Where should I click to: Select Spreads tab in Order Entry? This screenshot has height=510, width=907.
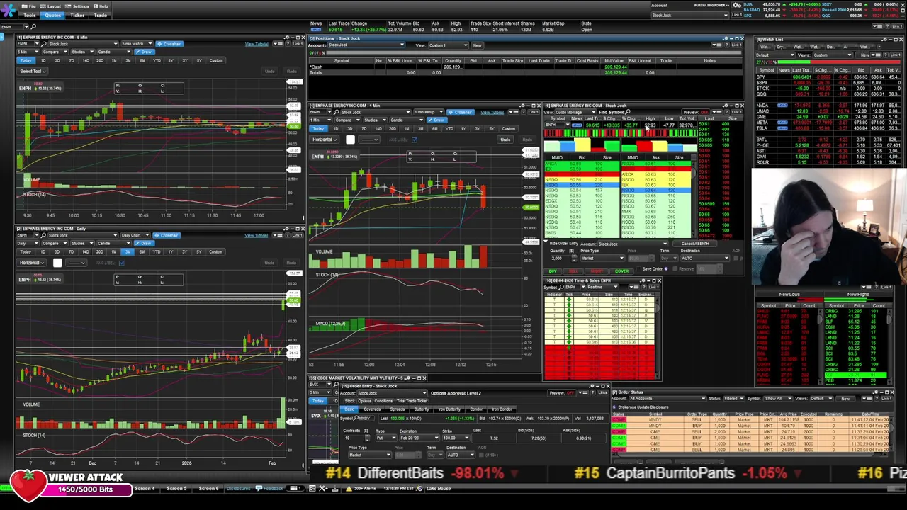pos(397,409)
